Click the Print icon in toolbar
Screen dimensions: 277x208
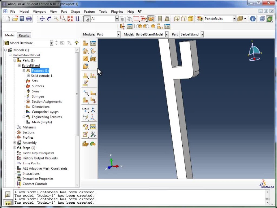29,19
